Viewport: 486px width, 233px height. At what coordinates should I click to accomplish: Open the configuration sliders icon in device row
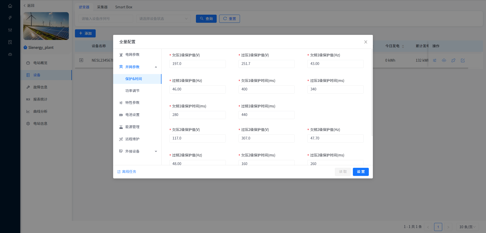coord(435,60)
